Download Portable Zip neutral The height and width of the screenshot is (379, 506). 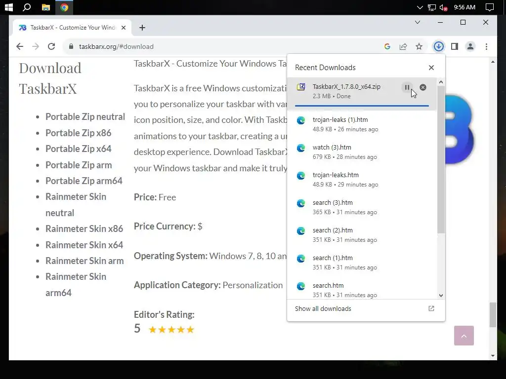coord(85,116)
